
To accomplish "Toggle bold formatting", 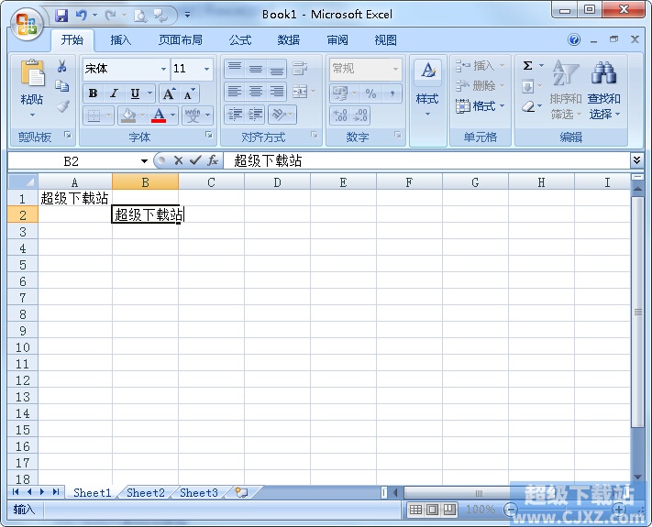I will [x=93, y=93].
